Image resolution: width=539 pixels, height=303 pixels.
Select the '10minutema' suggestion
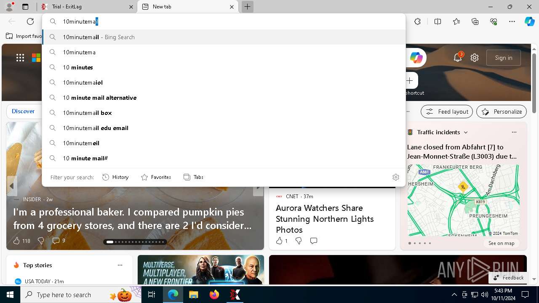[x=224, y=52]
